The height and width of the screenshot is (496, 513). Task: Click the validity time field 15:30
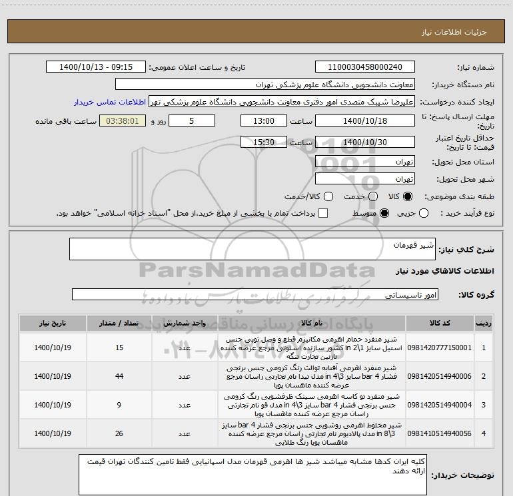click(264, 142)
